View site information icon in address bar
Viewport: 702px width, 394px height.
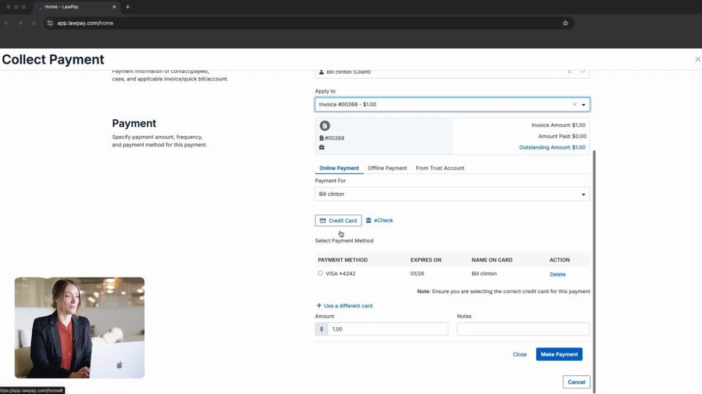(x=50, y=23)
